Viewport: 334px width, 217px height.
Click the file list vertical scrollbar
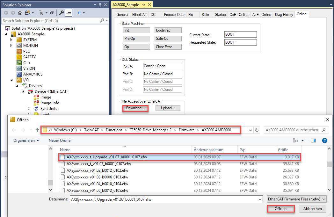(x=329, y=169)
